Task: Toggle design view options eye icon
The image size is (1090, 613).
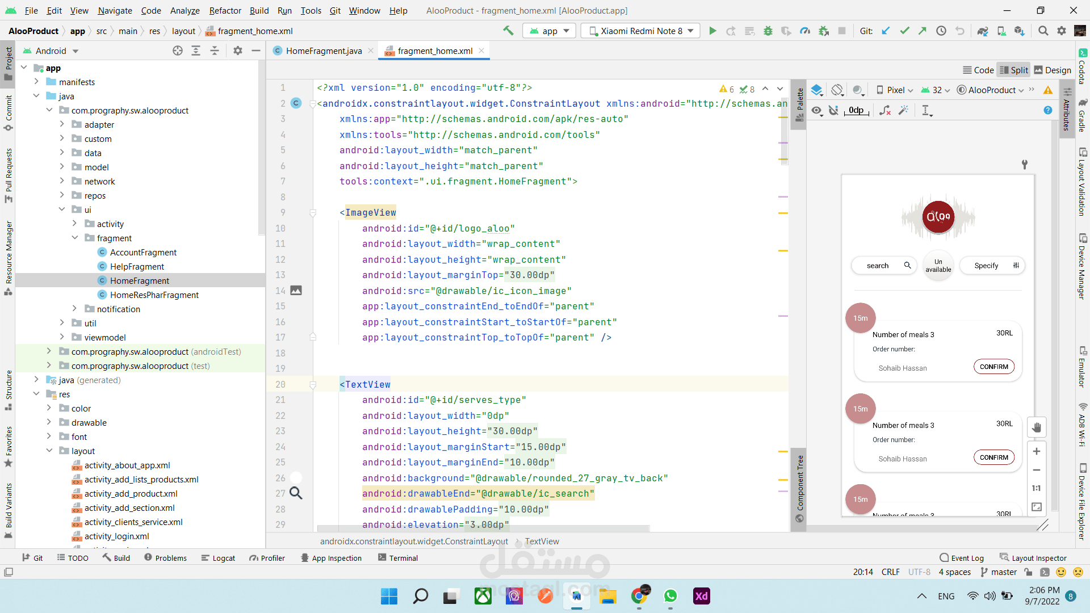Action: click(816, 110)
